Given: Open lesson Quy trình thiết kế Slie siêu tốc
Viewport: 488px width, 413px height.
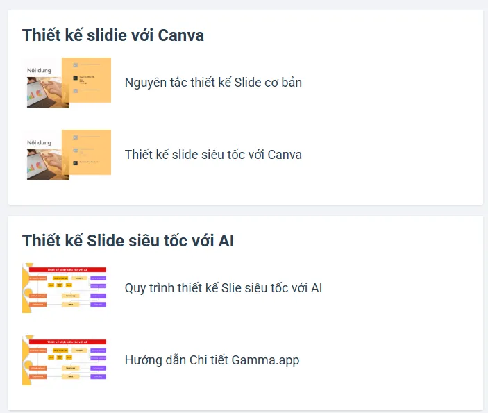Looking at the screenshot, I should [x=223, y=288].
